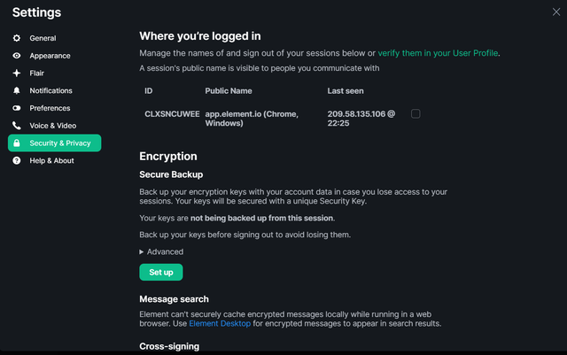Viewport: 567px width, 355px height.
Task: Click the Set up backup button
Action: tap(161, 272)
